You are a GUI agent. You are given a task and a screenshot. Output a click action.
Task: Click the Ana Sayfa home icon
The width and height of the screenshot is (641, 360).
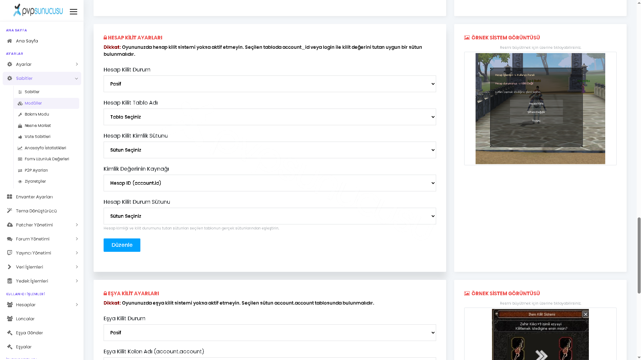tap(10, 41)
